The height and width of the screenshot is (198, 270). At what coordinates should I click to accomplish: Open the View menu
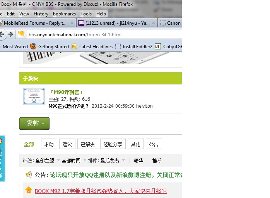click(x=24, y=14)
